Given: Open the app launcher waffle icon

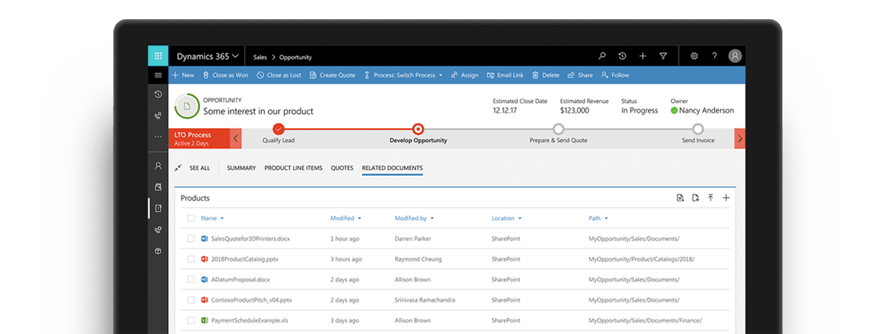Looking at the screenshot, I should coord(158,56).
